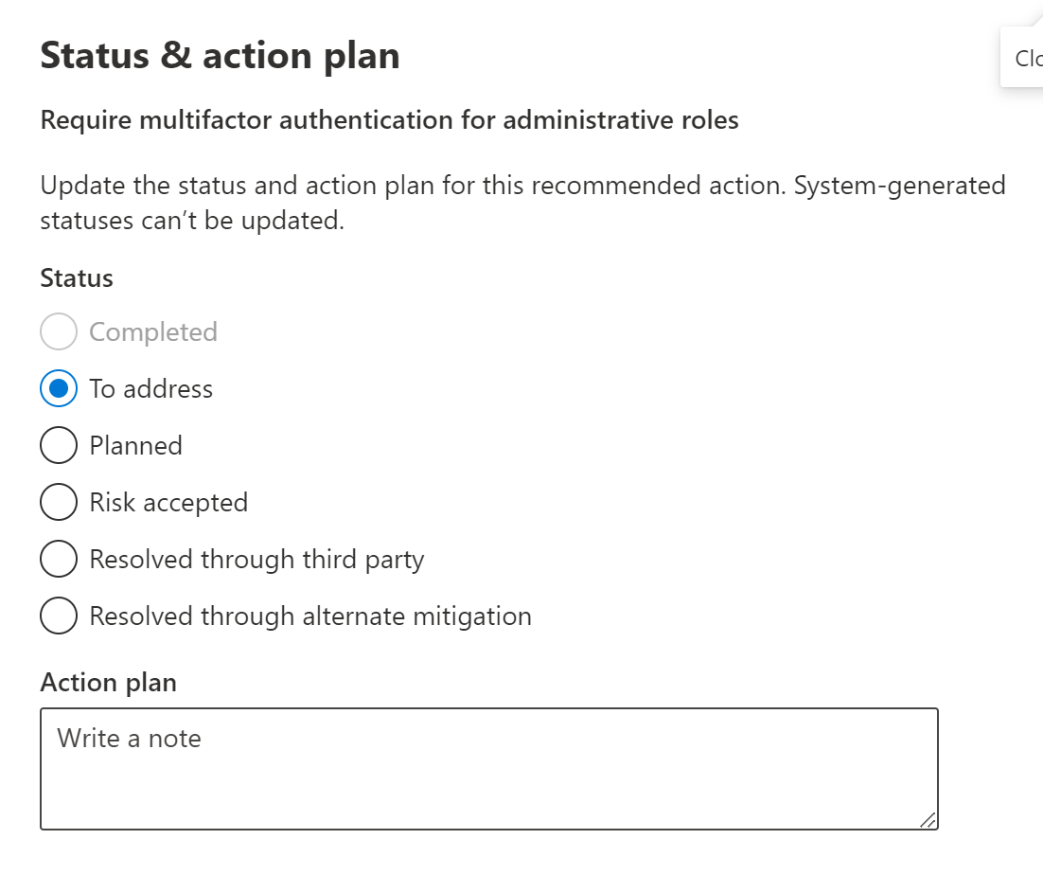This screenshot has height=875, width=1043.
Task: Click the "Update the status" description paragraph
Action: [x=522, y=204]
